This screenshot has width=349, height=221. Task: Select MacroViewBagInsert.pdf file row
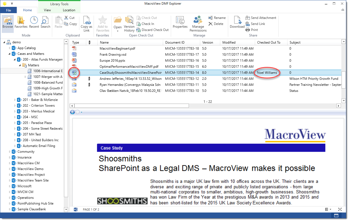pyautogui.click(x=205, y=48)
